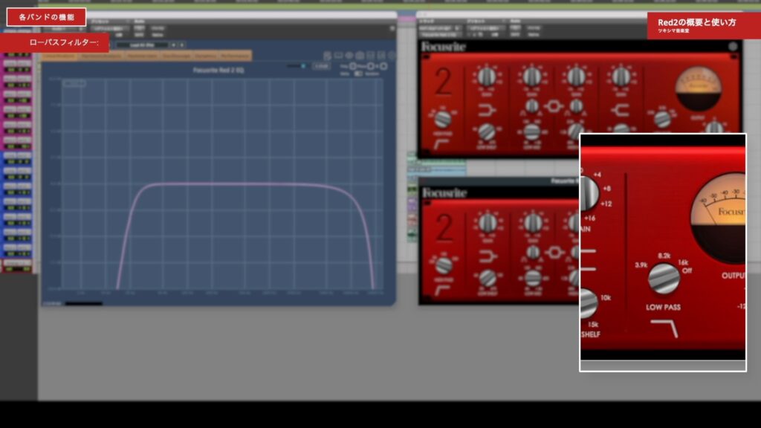This screenshot has width=761, height=428.
Task: Click the VU meter in upper Red 2 window
Action: [699, 89]
